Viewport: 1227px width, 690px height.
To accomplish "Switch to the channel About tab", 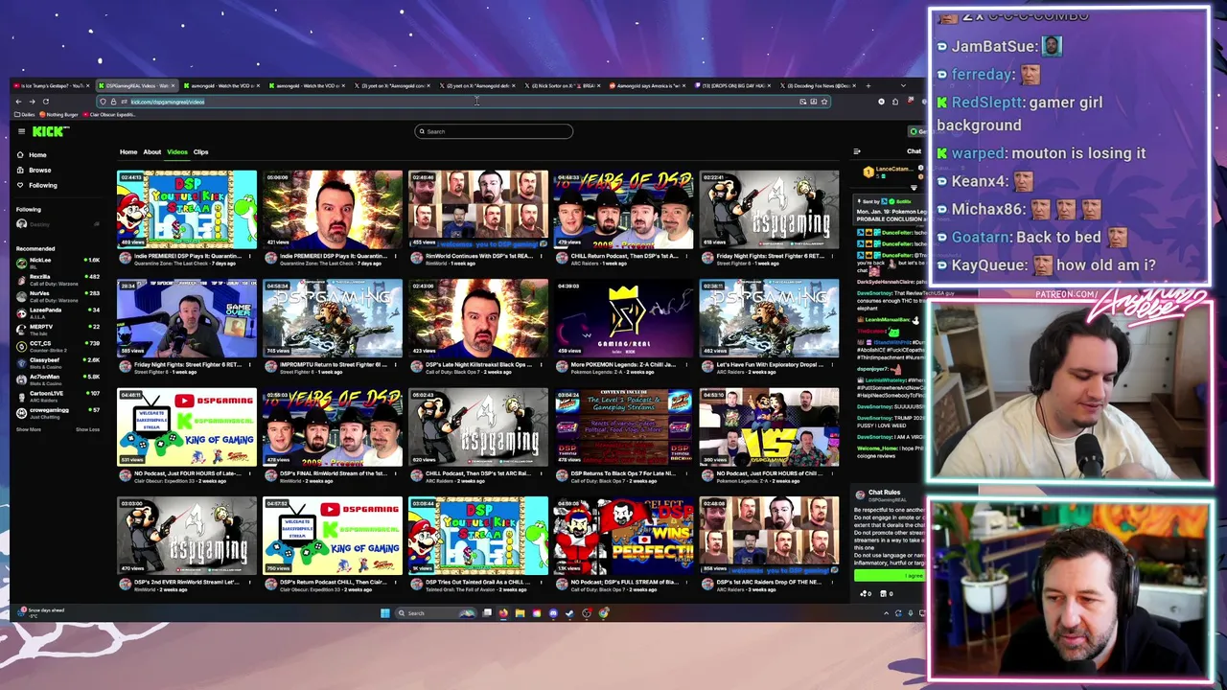I will point(151,151).
